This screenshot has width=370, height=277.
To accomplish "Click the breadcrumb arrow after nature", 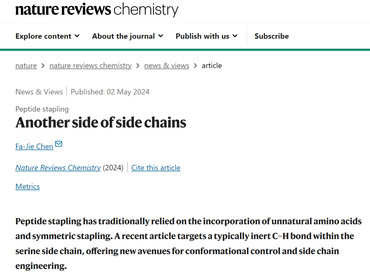I will point(43,66).
